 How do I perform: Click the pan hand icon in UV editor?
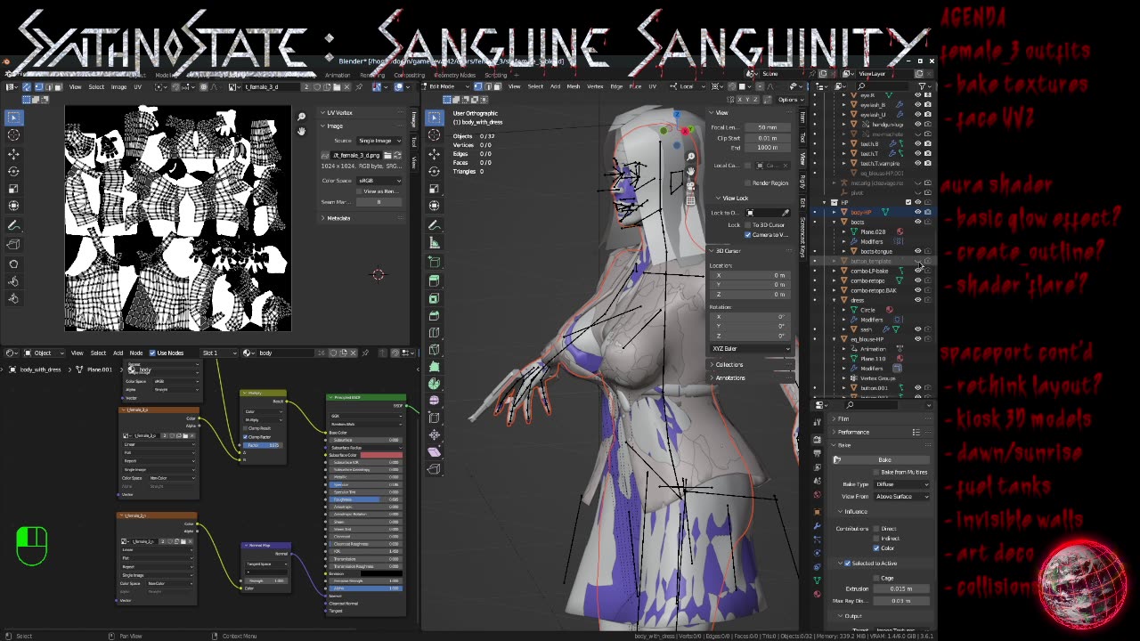(301, 131)
